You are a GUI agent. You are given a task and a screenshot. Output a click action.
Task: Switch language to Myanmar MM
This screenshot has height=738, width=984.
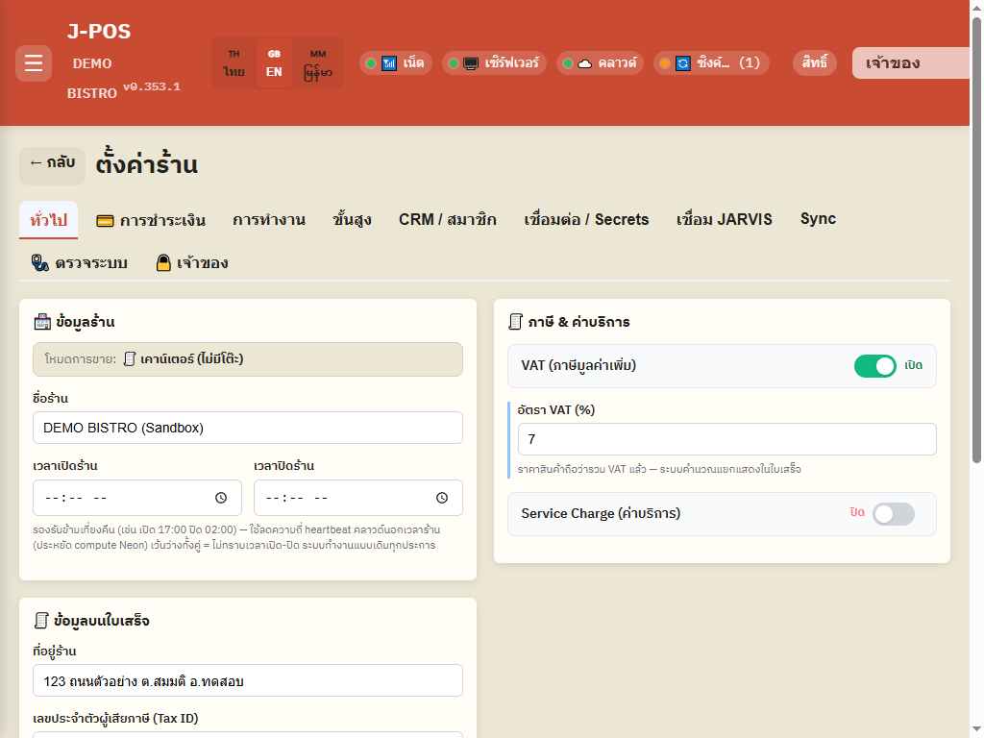(318, 62)
